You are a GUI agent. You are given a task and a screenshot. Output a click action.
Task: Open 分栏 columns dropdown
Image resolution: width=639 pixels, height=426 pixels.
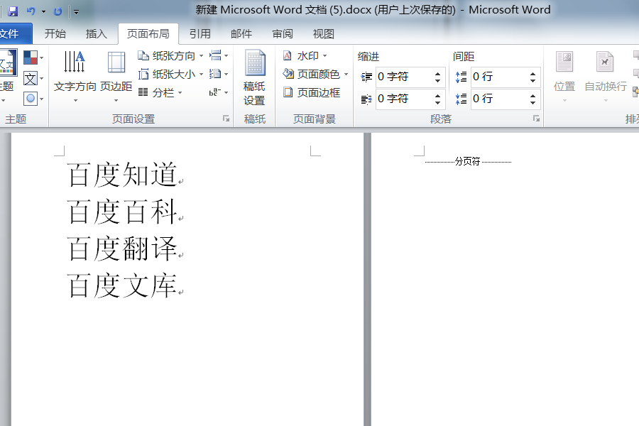click(160, 92)
